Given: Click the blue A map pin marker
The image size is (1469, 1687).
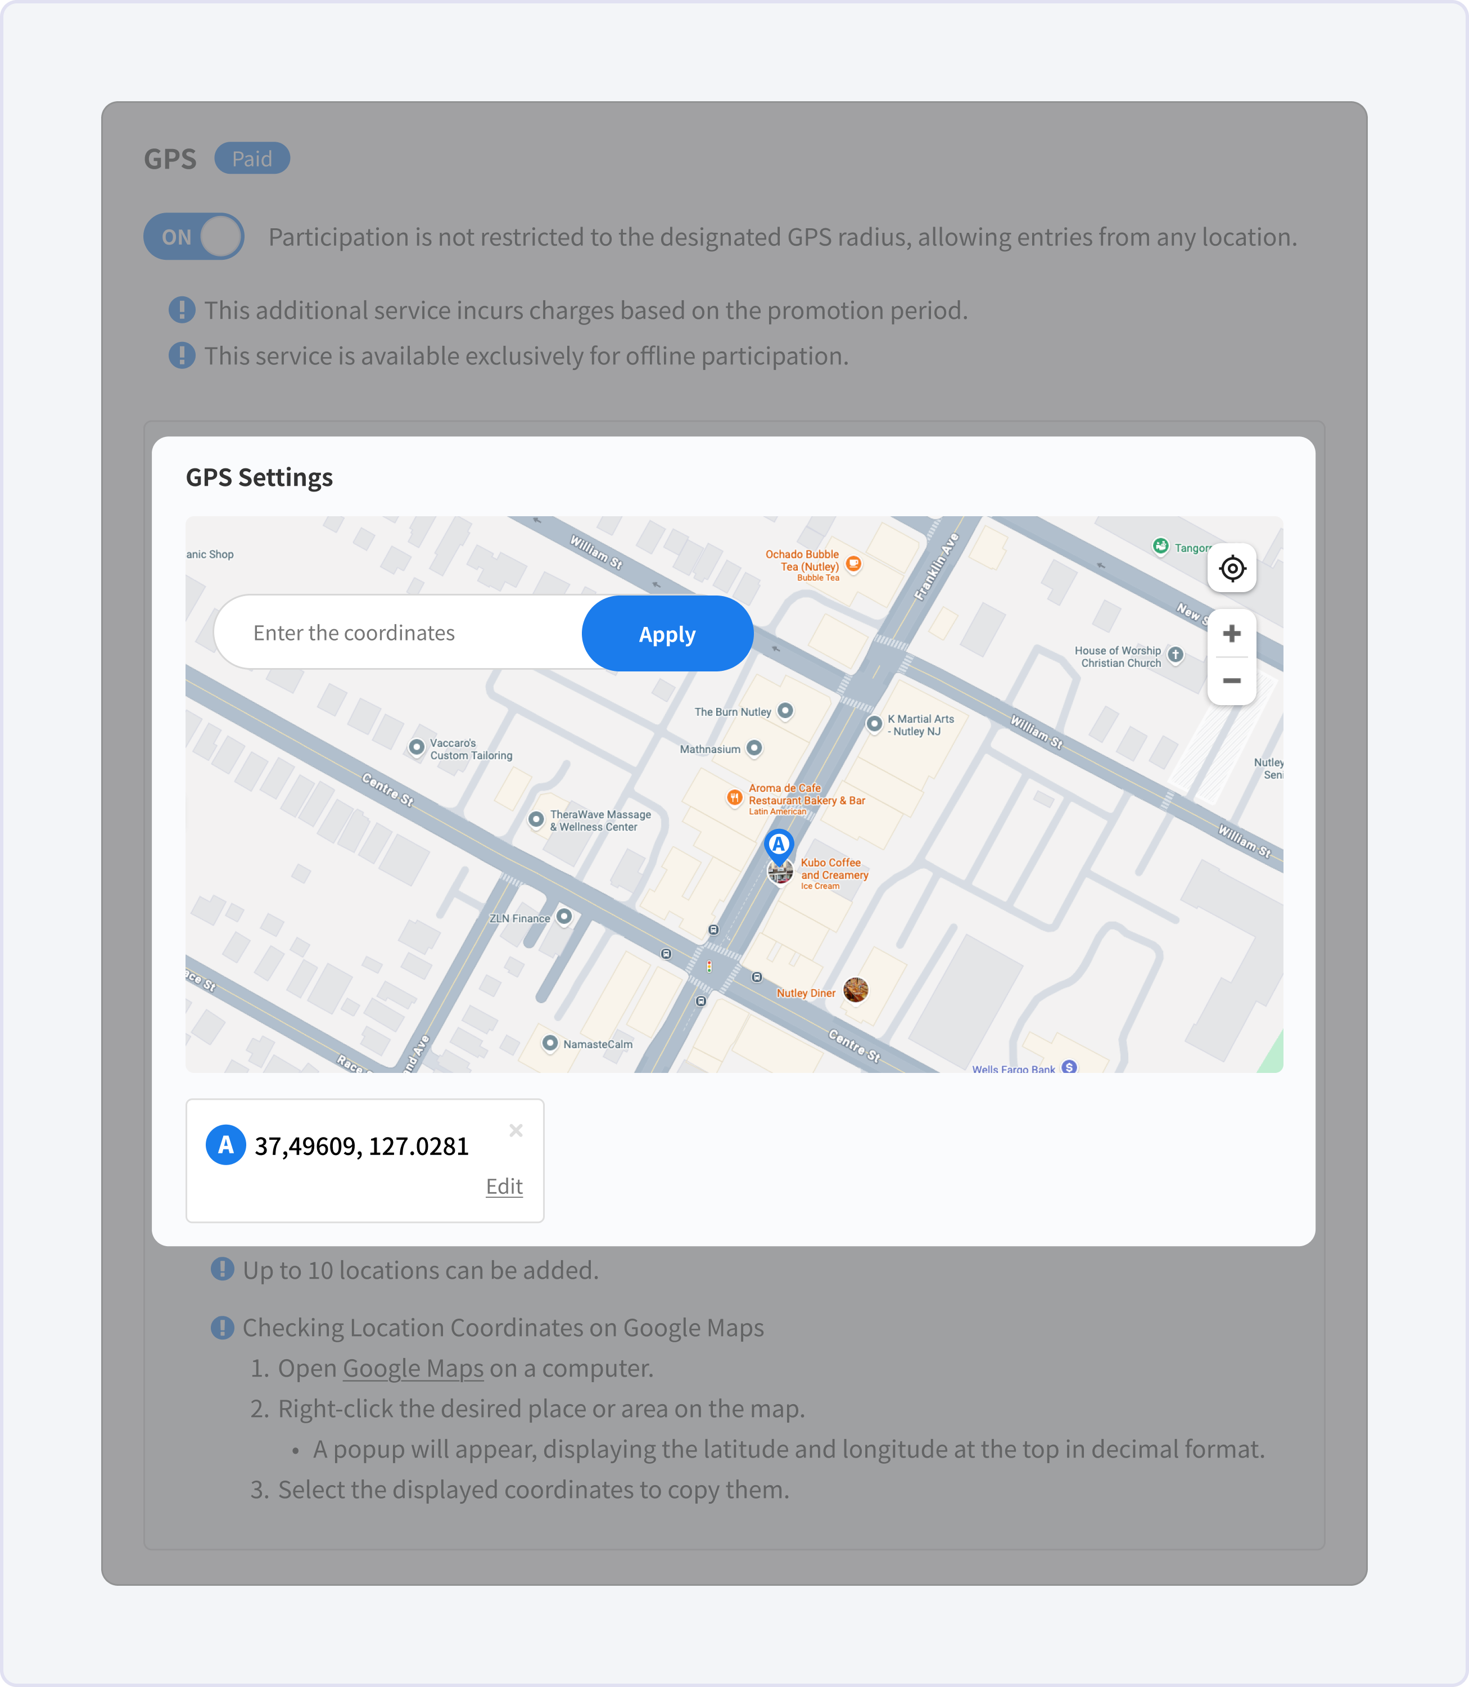Looking at the screenshot, I should pos(779,845).
